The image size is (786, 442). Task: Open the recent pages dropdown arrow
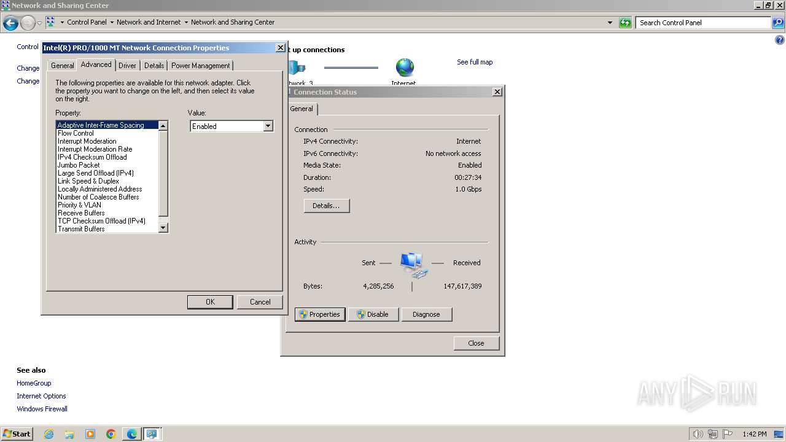tap(39, 23)
